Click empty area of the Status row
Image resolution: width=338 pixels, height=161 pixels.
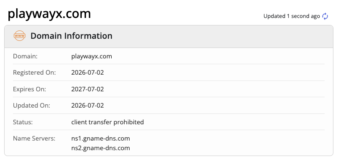pyautogui.click(x=234, y=122)
